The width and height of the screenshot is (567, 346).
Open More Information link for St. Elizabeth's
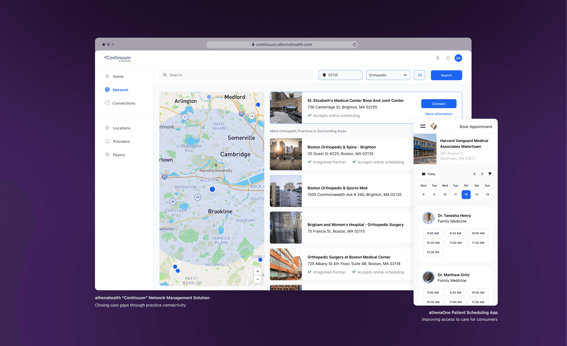439,114
